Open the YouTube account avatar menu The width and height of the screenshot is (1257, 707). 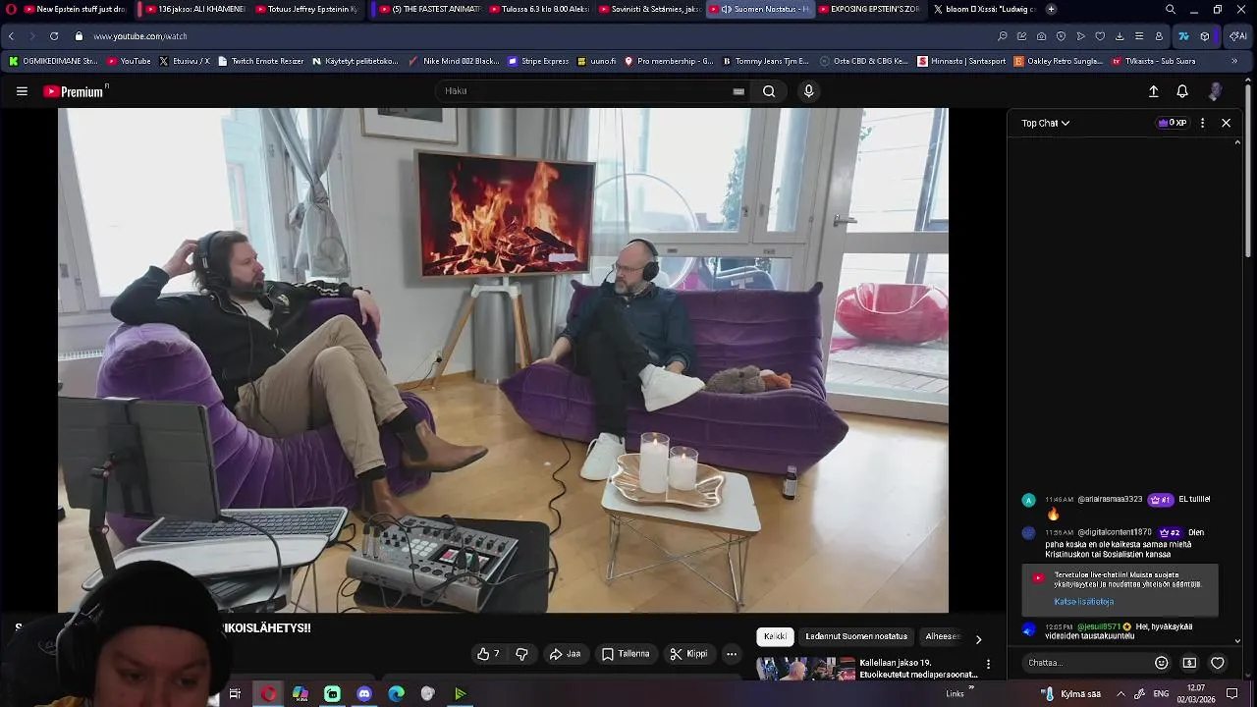[x=1215, y=91]
